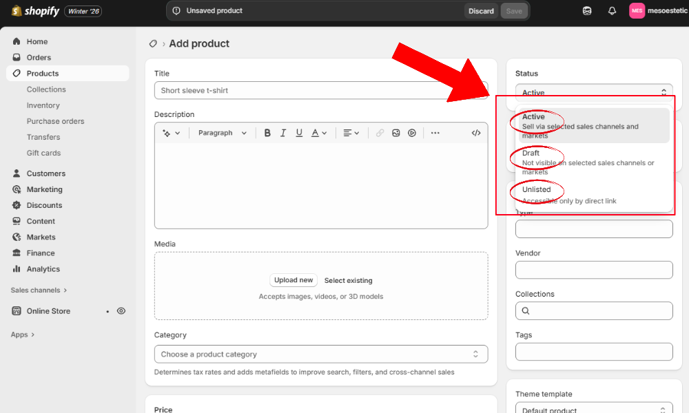Switch to HTML code view icon
689x413 pixels.
click(476, 133)
